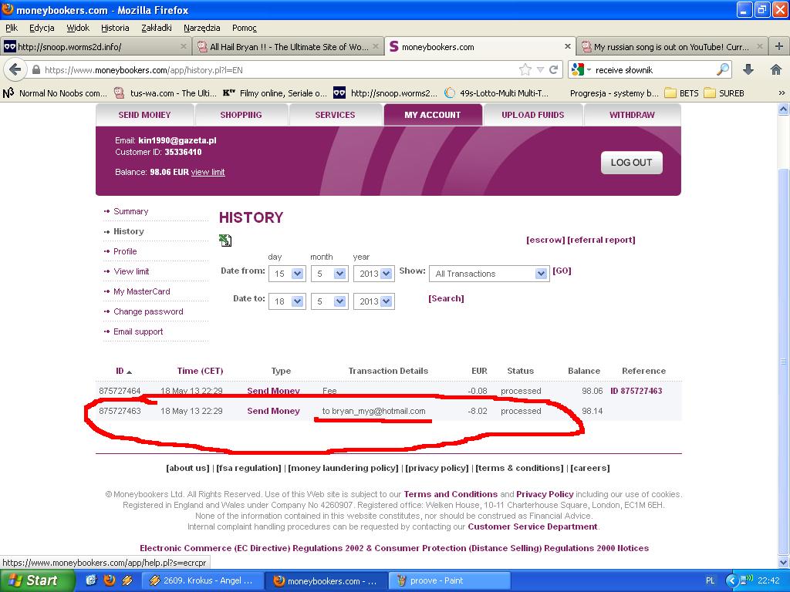Click the network tray icon
The width and height of the screenshot is (790, 592).
745,580
